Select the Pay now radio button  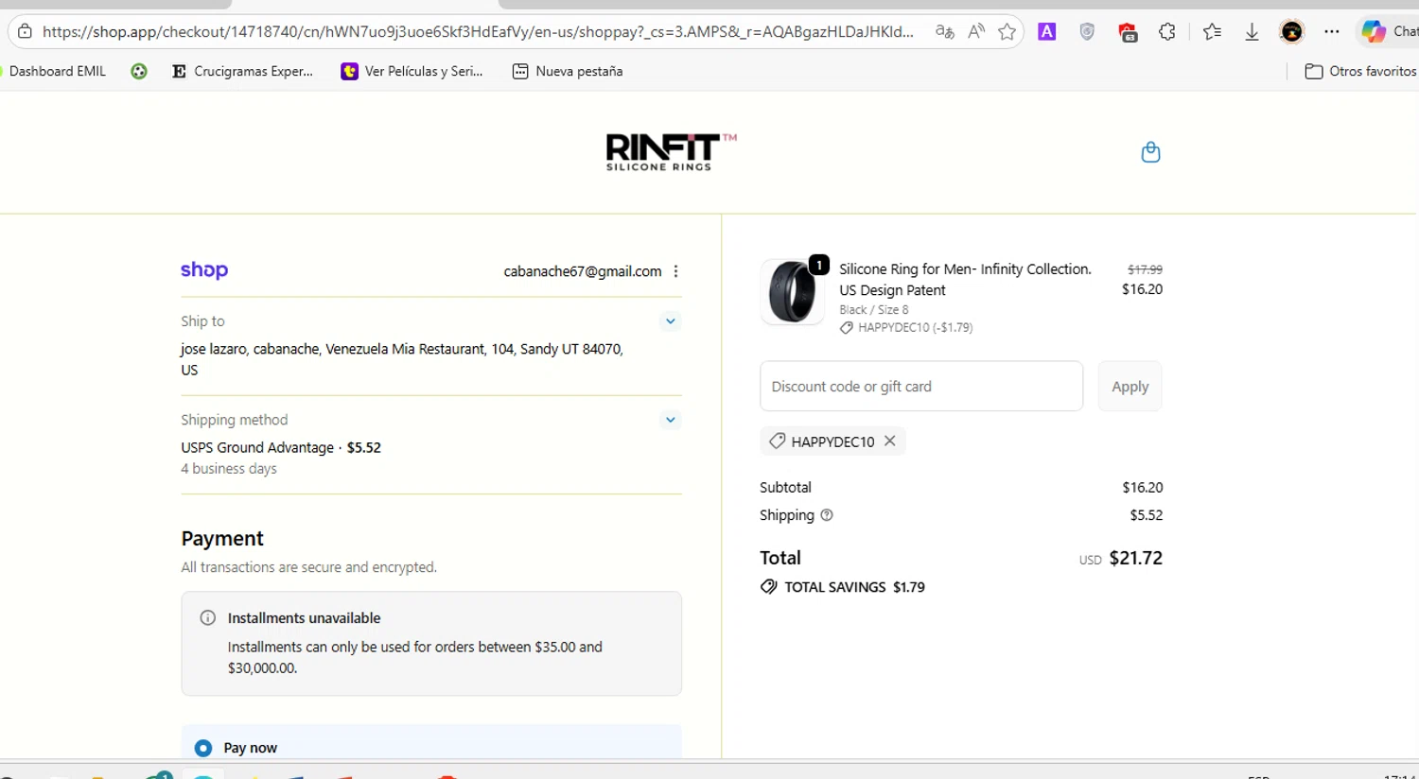tap(203, 748)
